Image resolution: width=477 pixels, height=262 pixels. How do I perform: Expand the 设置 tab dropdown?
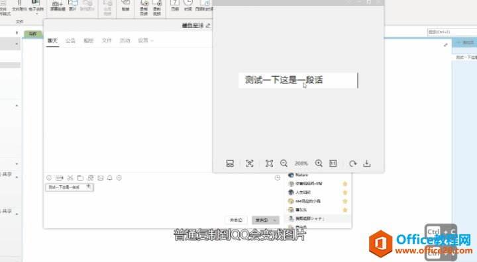tap(152, 40)
